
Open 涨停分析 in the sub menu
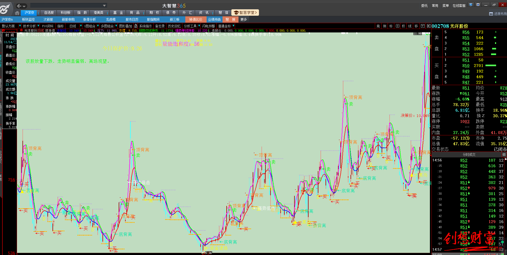(x=89, y=19)
